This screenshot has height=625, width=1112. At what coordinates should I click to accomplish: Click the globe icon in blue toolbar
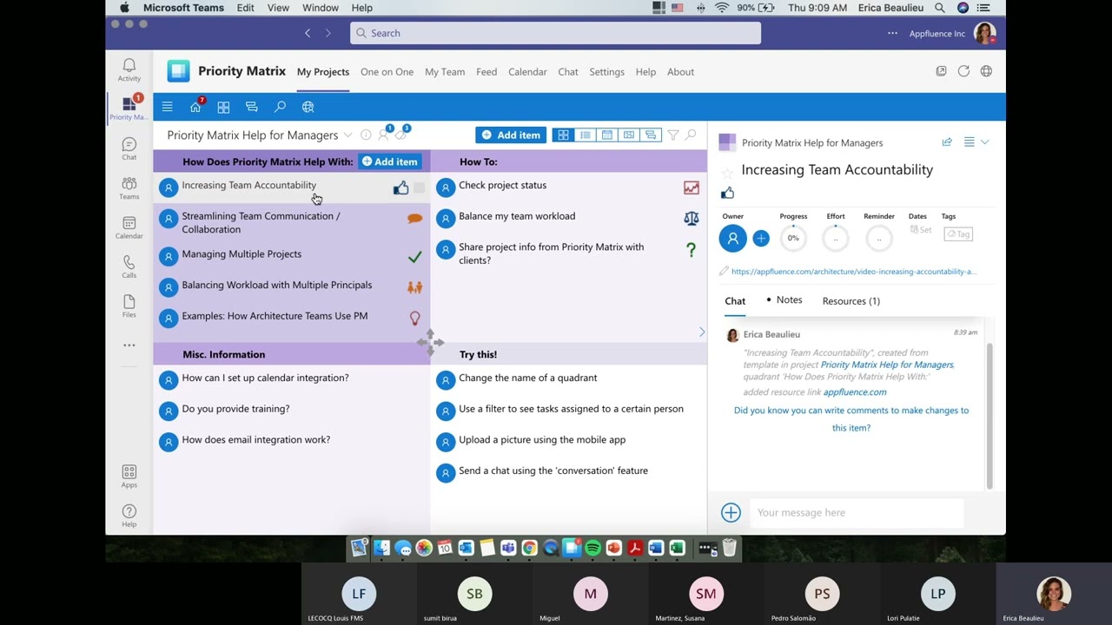pos(308,107)
